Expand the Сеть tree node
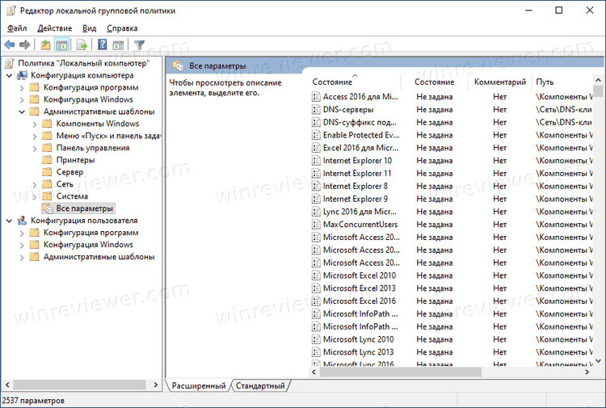The height and width of the screenshot is (408, 606). click(35, 184)
